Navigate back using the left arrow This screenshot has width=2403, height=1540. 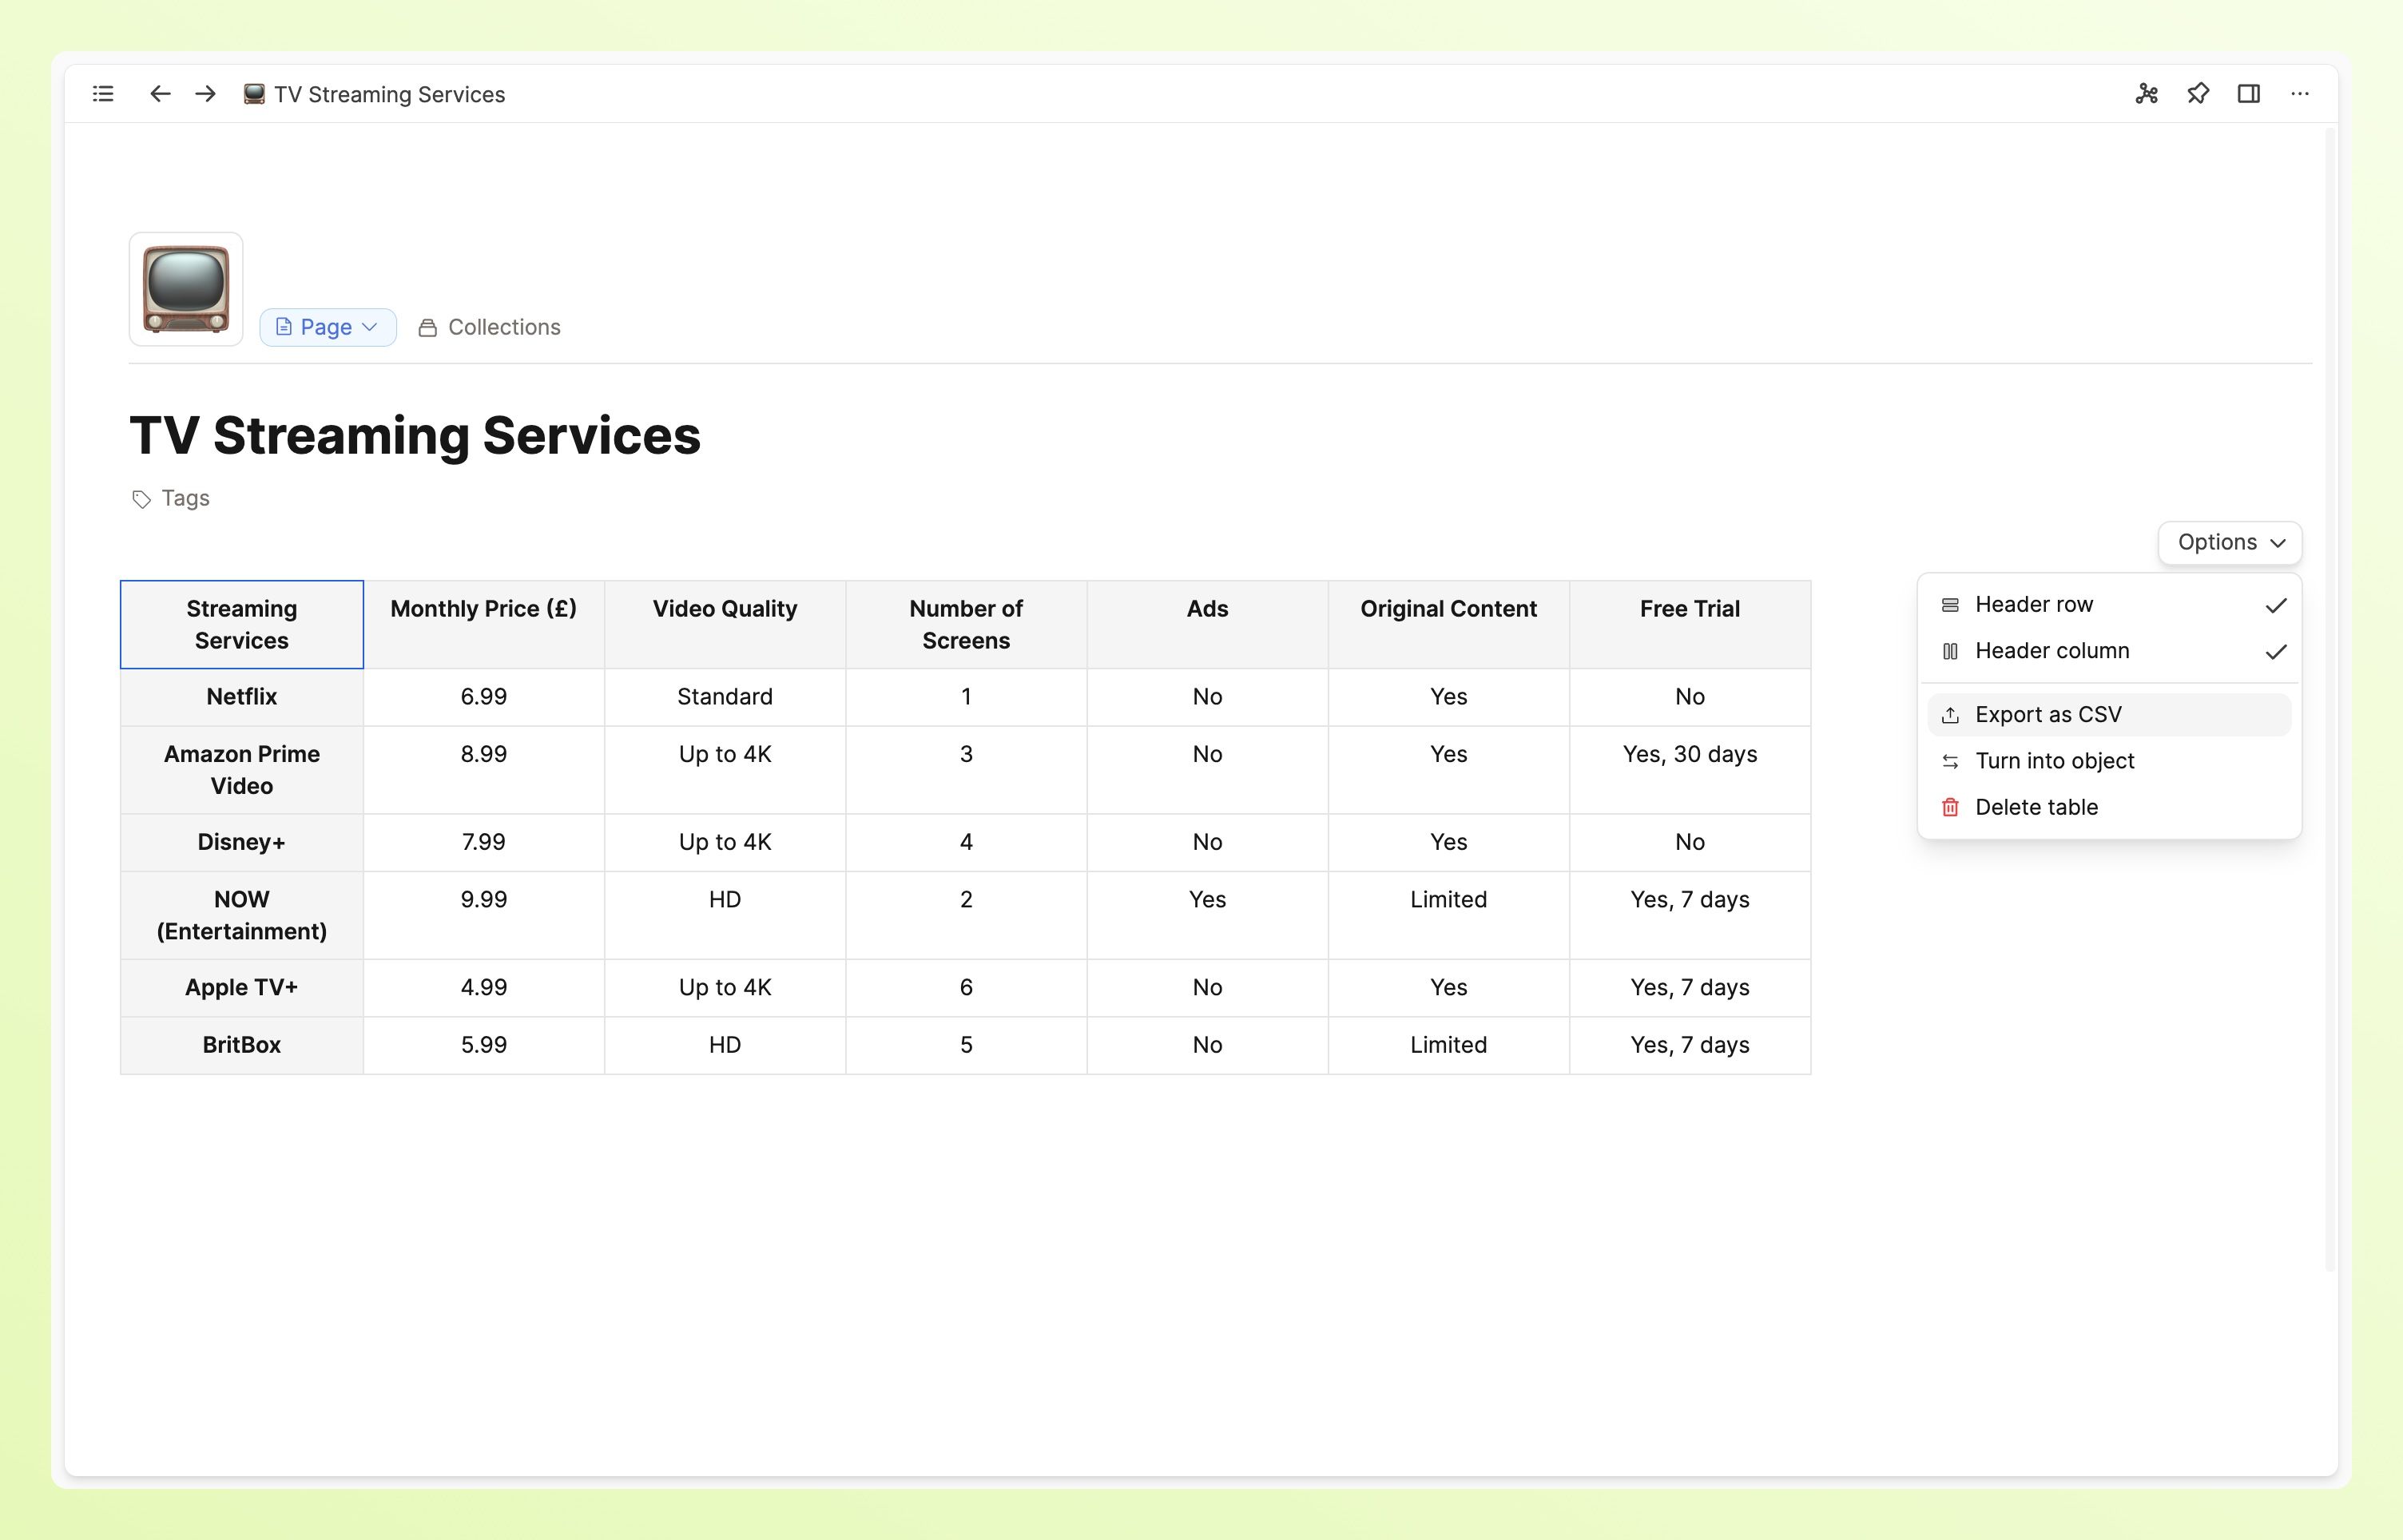[x=160, y=93]
